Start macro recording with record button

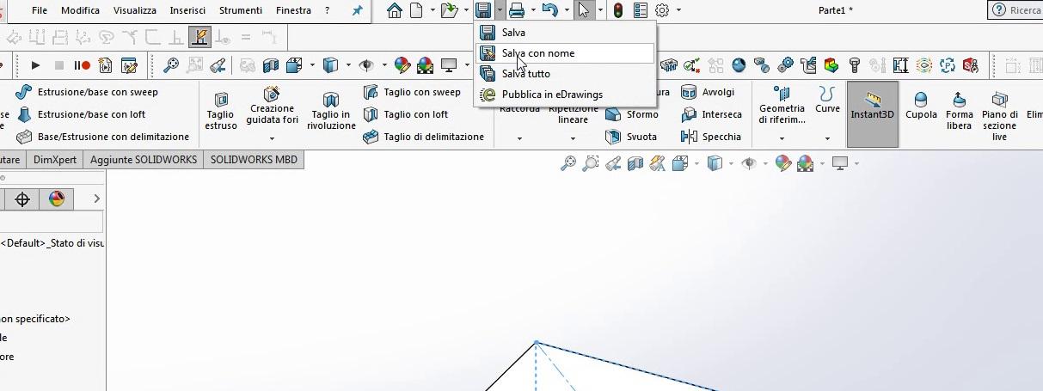(x=82, y=65)
